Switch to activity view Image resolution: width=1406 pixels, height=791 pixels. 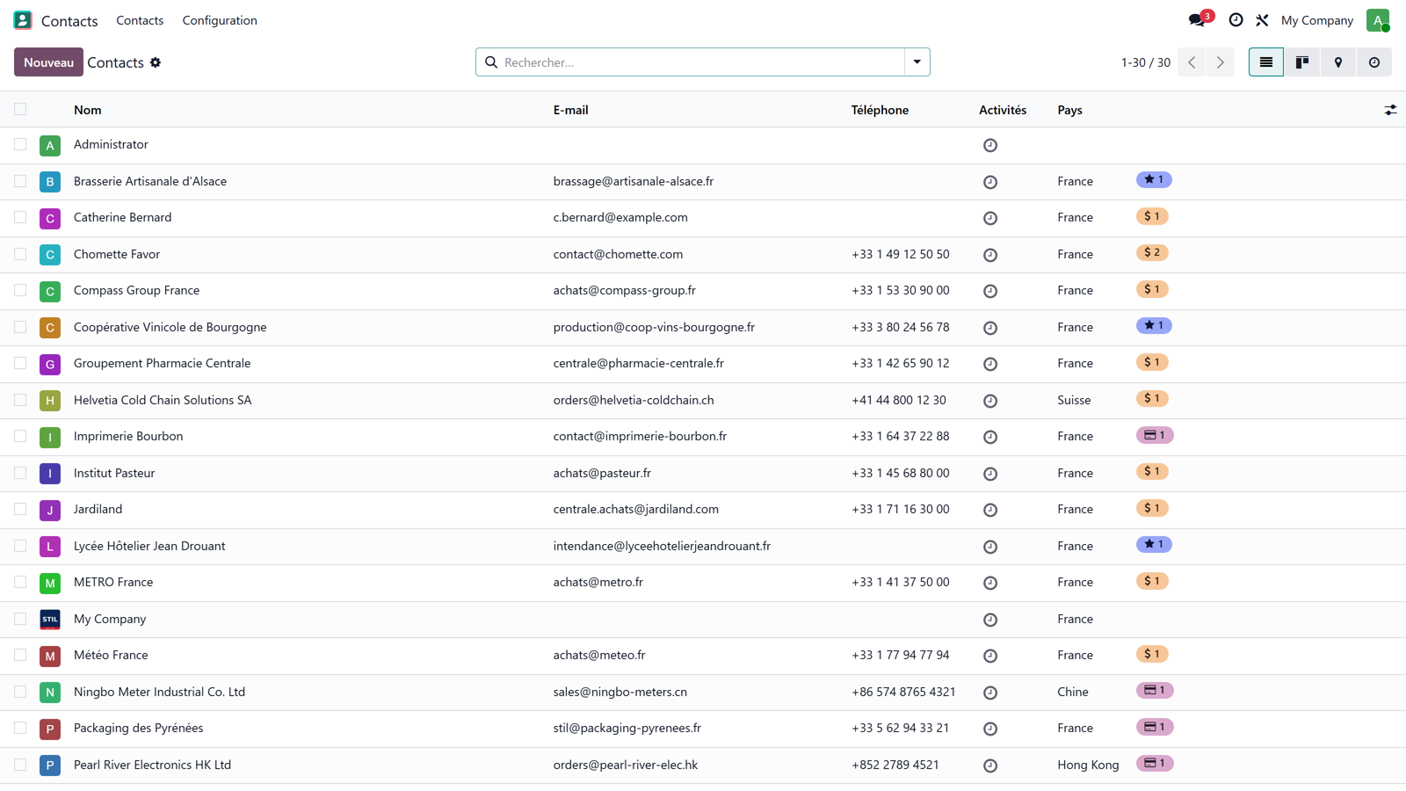point(1374,62)
